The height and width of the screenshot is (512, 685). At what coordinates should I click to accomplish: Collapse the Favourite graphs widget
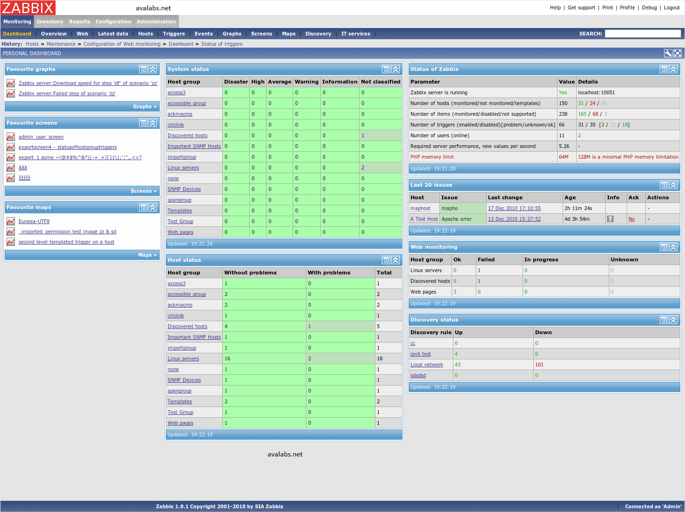coord(153,69)
